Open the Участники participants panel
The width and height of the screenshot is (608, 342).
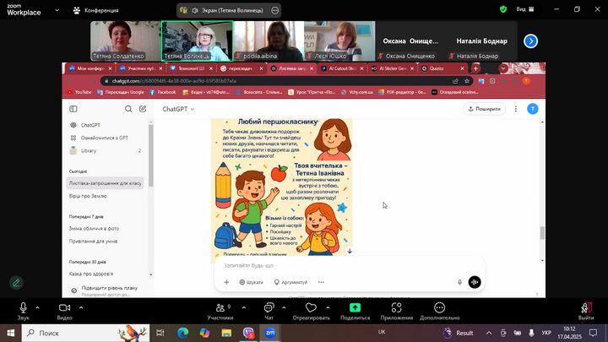pyautogui.click(x=220, y=311)
